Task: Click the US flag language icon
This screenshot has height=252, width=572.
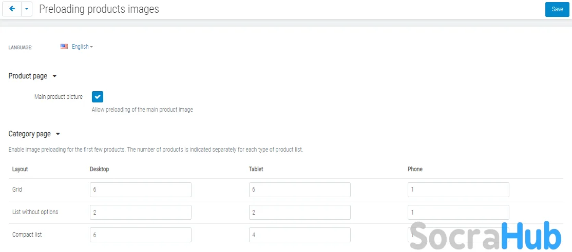Action: click(x=64, y=47)
